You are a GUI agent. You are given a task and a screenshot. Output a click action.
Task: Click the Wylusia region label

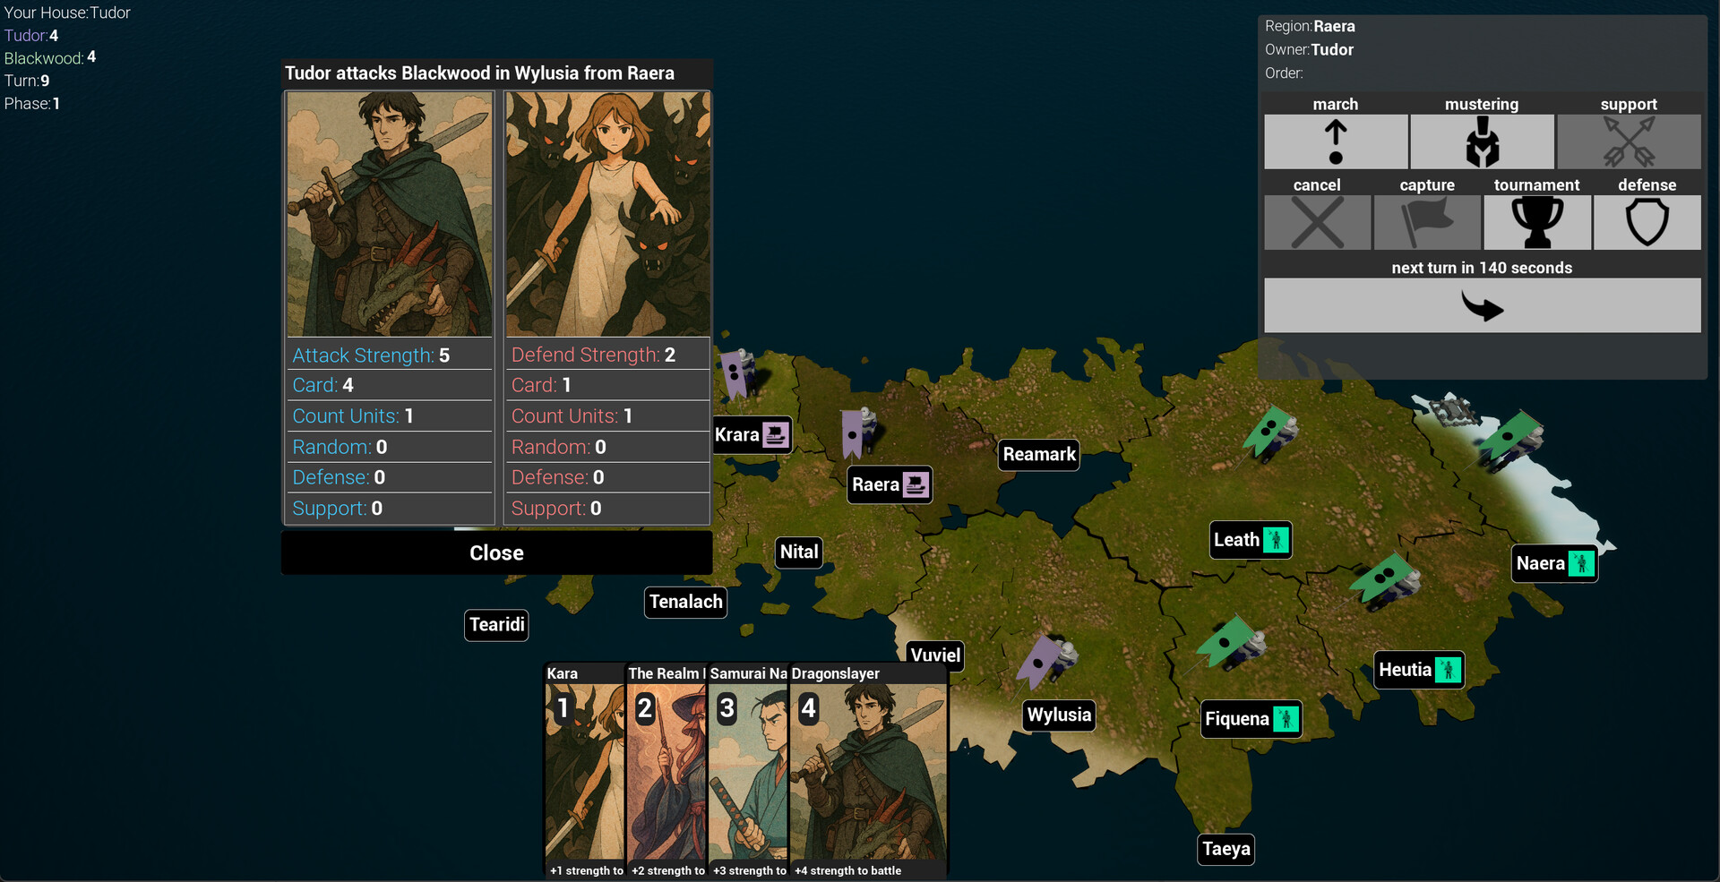(x=1058, y=715)
